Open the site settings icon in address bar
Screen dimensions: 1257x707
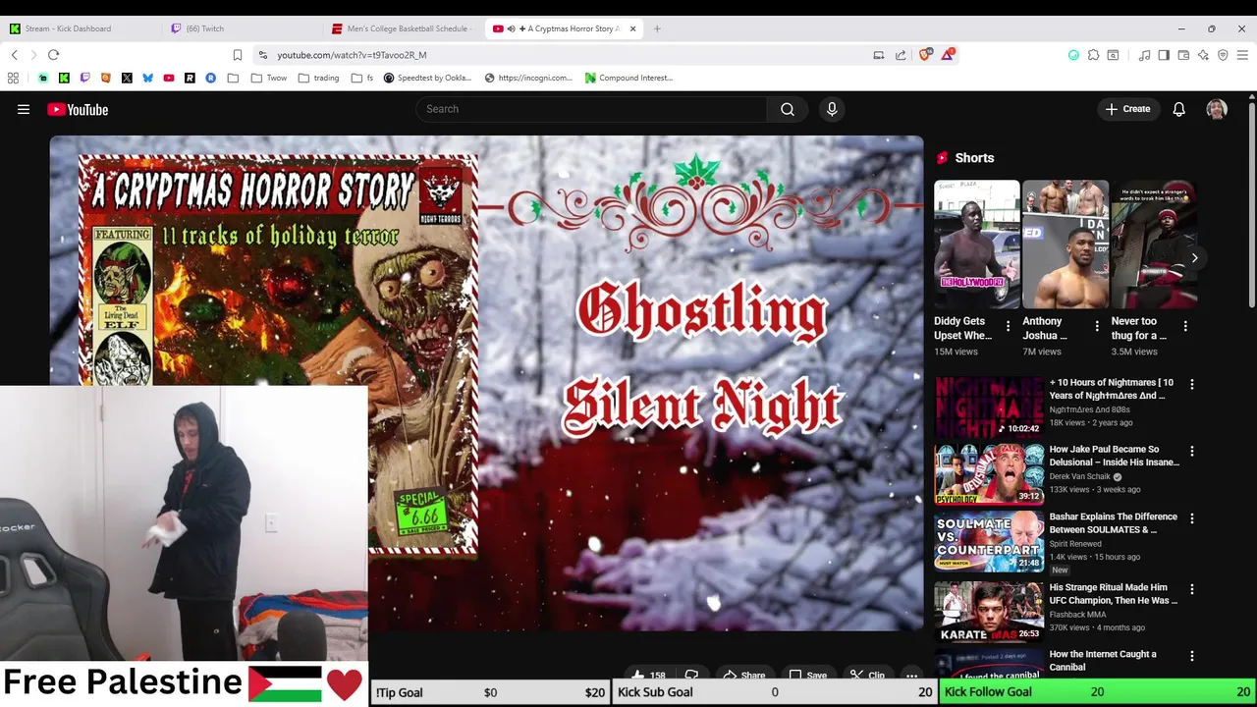262,55
